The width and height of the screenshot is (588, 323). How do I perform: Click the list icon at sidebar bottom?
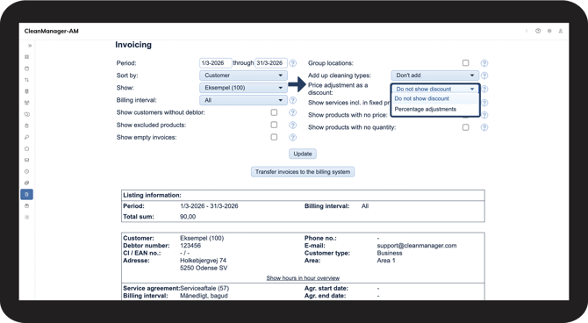coord(26,217)
